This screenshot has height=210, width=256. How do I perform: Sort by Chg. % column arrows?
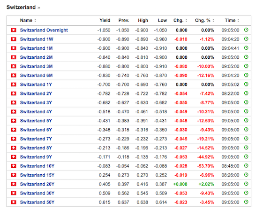coord(213,21)
